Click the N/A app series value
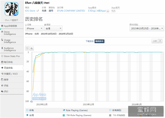This screenshot has width=165, height=118. point(113,11)
